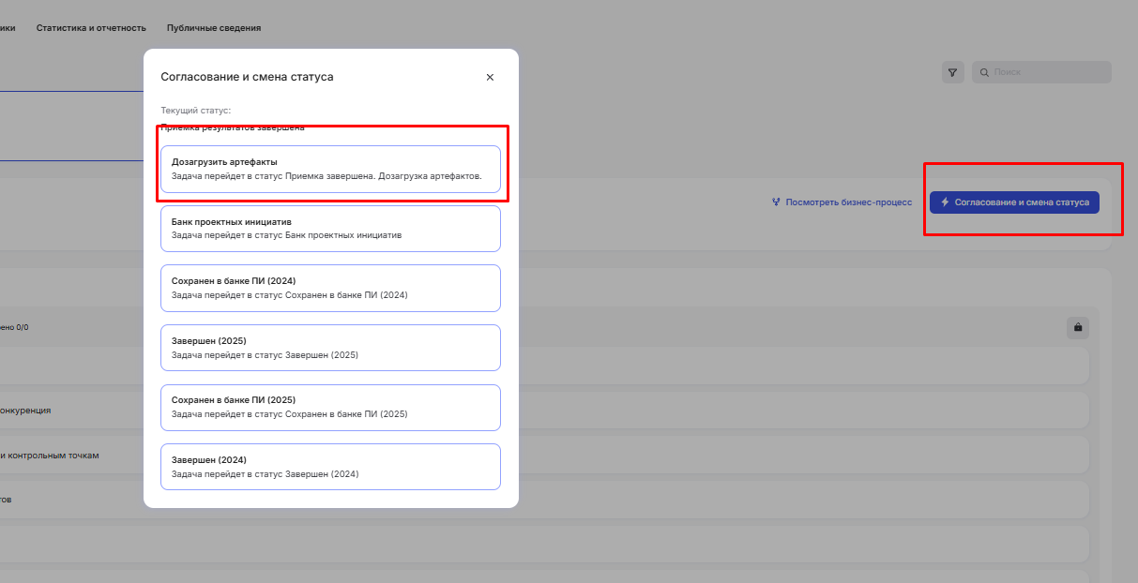Viewport: 1138px width, 583px height.
Task: Click the filter funnel icon
Action: (x=952, y=72)
